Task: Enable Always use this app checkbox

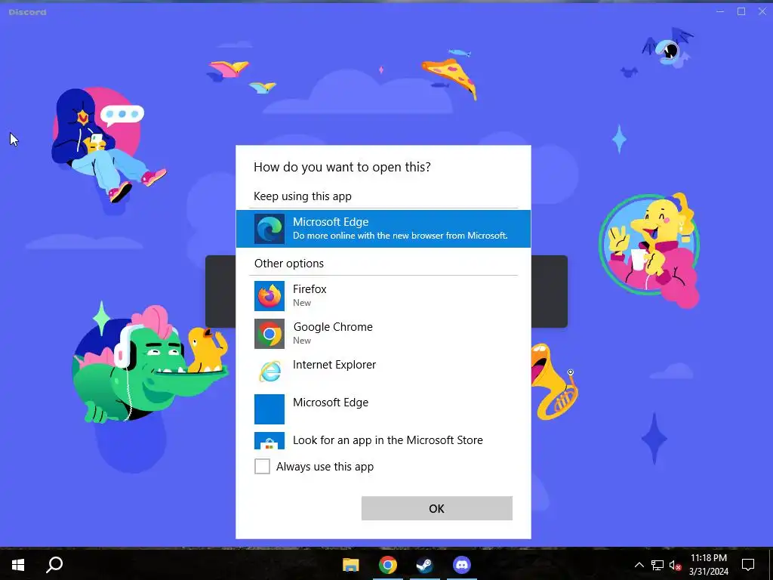Action: pyautogui.click(x=262, y=466)
